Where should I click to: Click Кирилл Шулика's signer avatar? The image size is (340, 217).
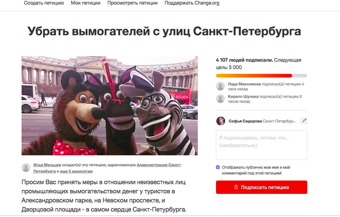(220, 98)
